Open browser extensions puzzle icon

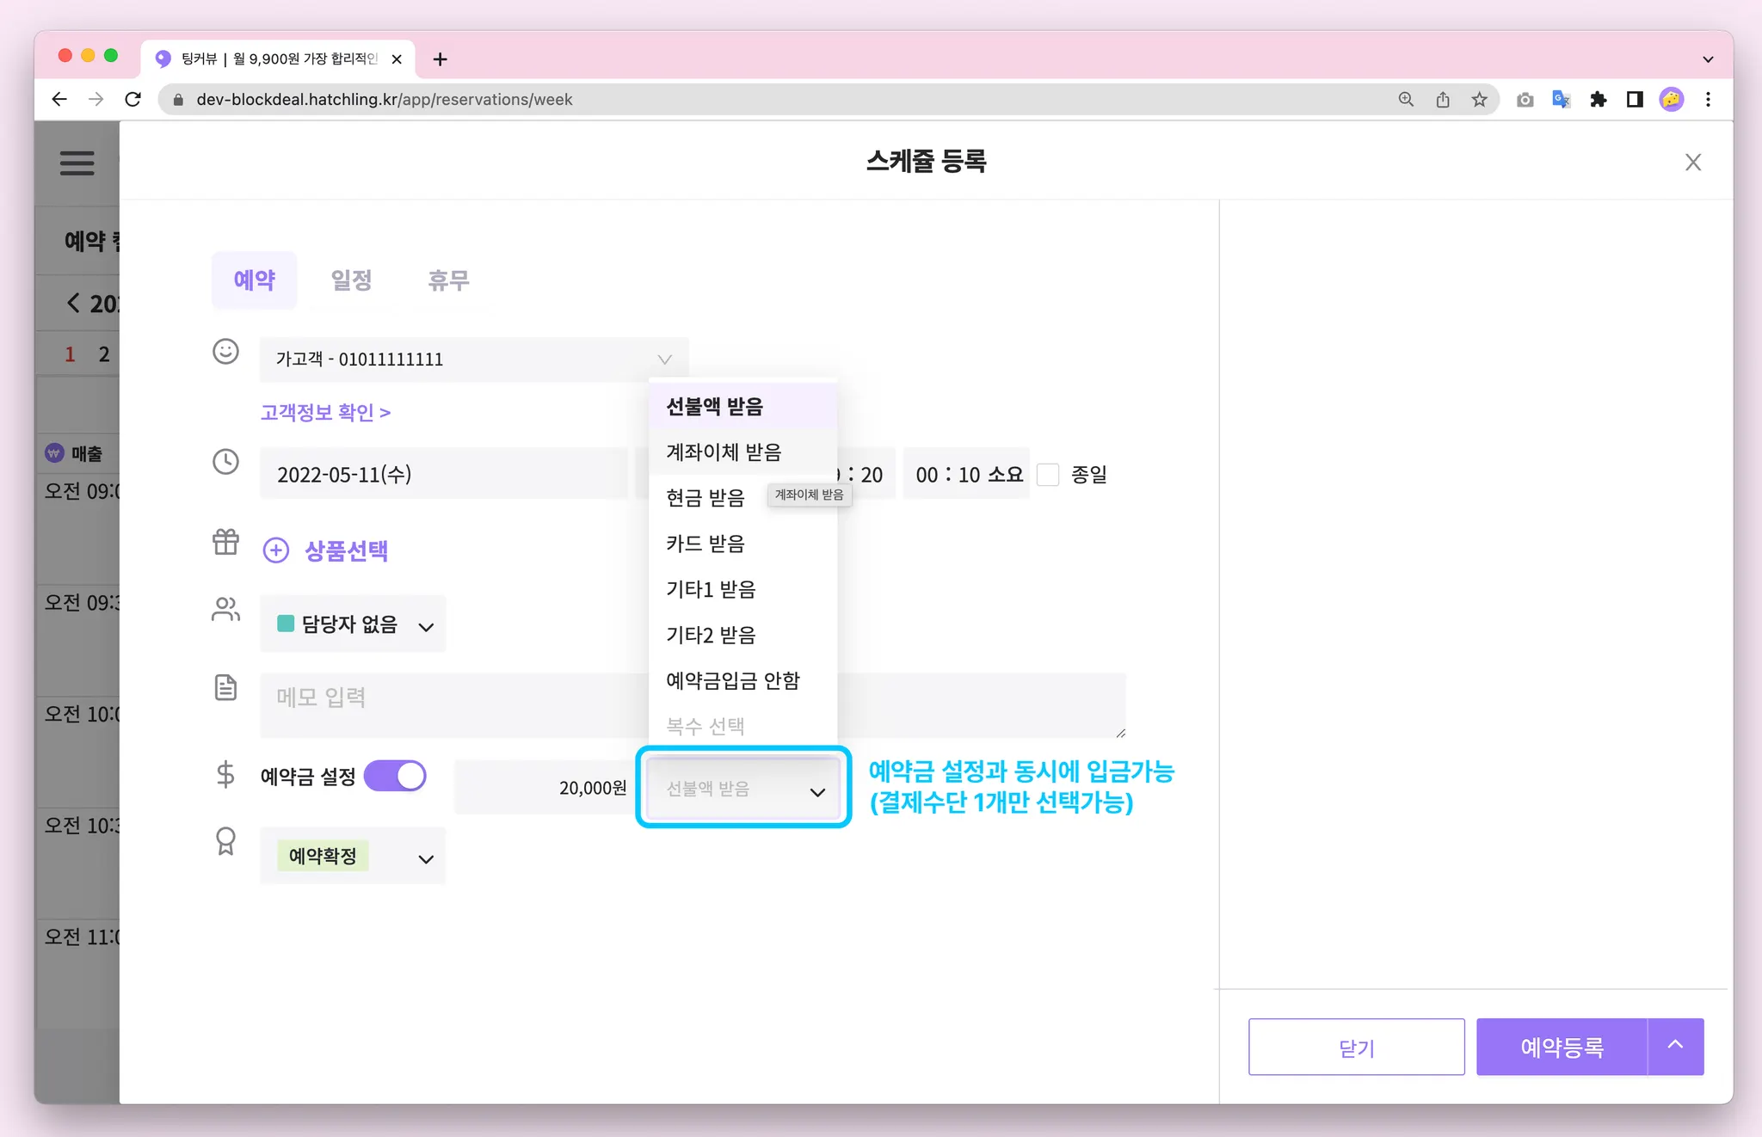[1598, 100]
